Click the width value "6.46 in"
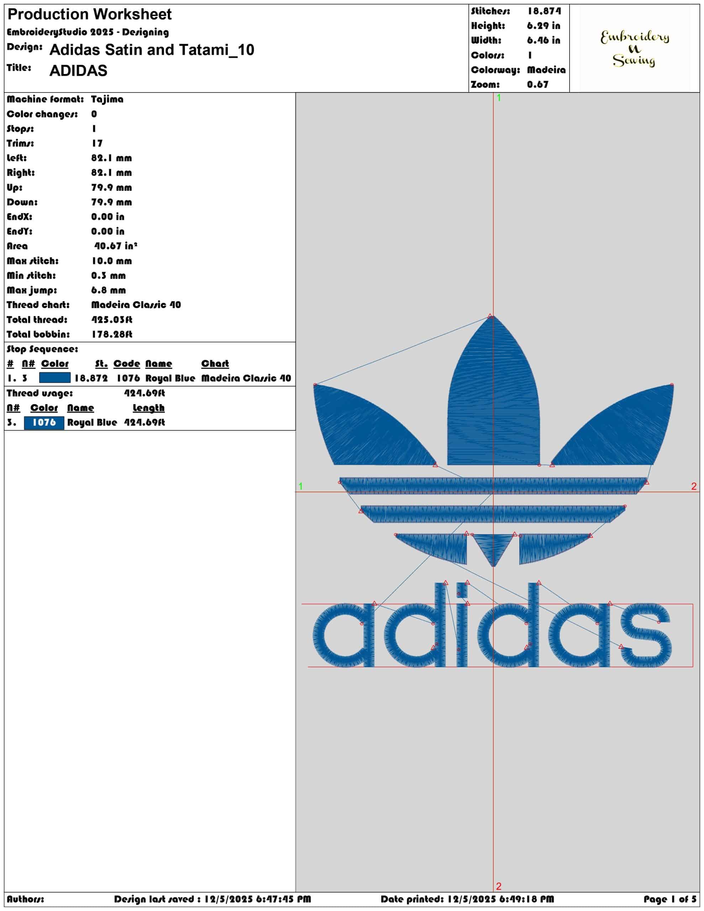This screenshot has width=704, height=911. pyautogui.click(x=543, y=41)
